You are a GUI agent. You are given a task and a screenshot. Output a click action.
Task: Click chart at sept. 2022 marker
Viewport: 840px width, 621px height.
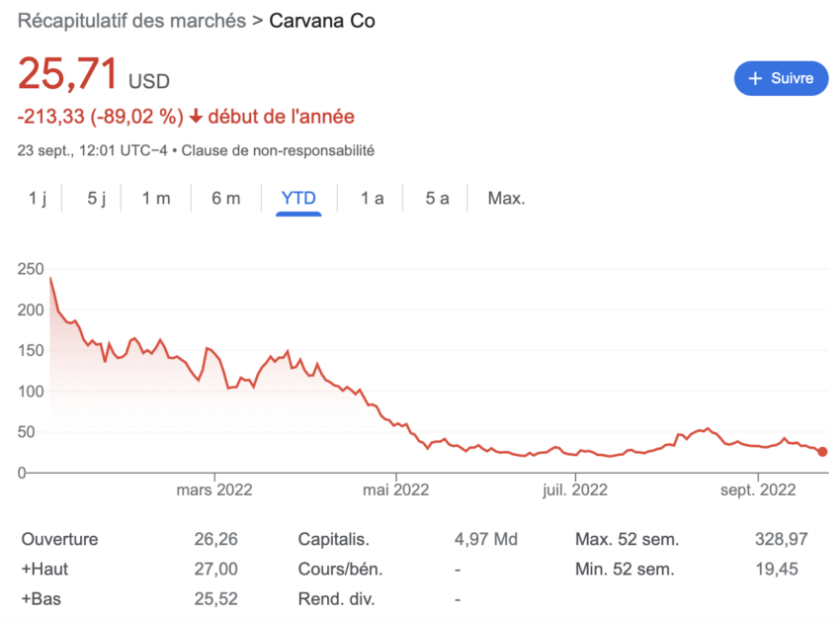click(x=758, y=489)
